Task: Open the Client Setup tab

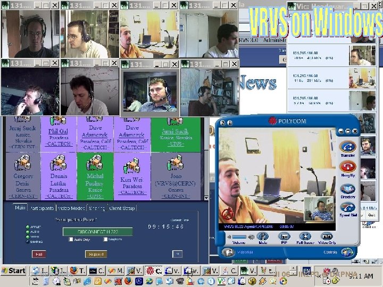Action: point(122,208)
